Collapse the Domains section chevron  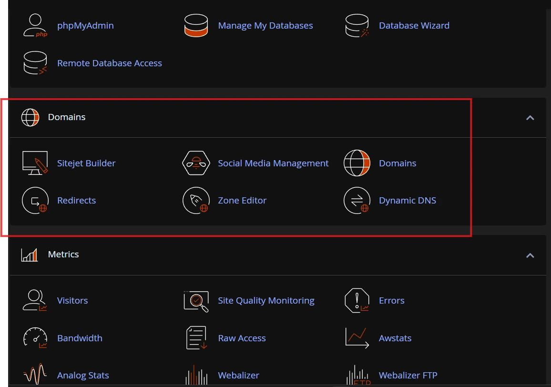click(x=530, y=118)
